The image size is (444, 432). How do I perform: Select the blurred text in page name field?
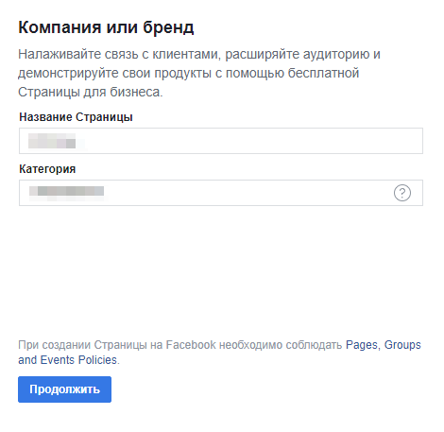[52, 141]
